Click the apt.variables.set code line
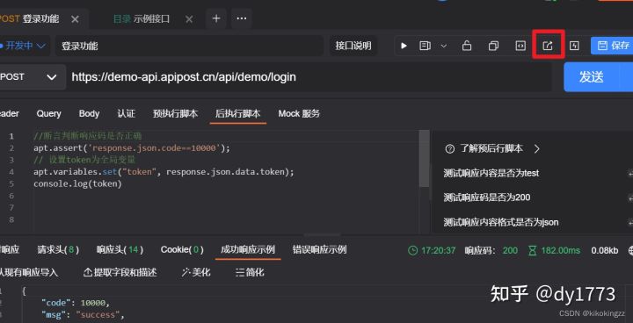 point(164,172)
